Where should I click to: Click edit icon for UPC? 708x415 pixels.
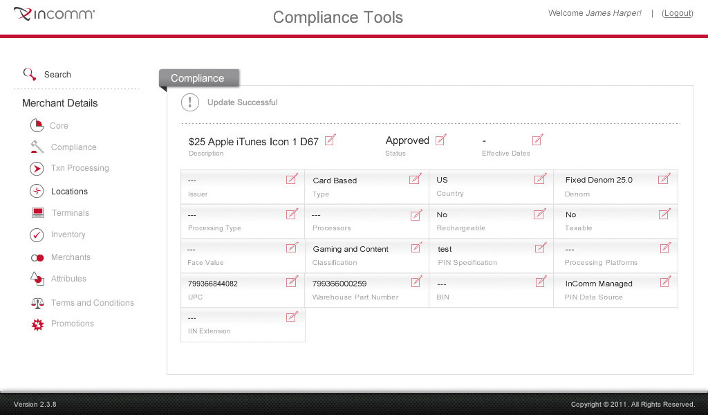coord(292,282)
